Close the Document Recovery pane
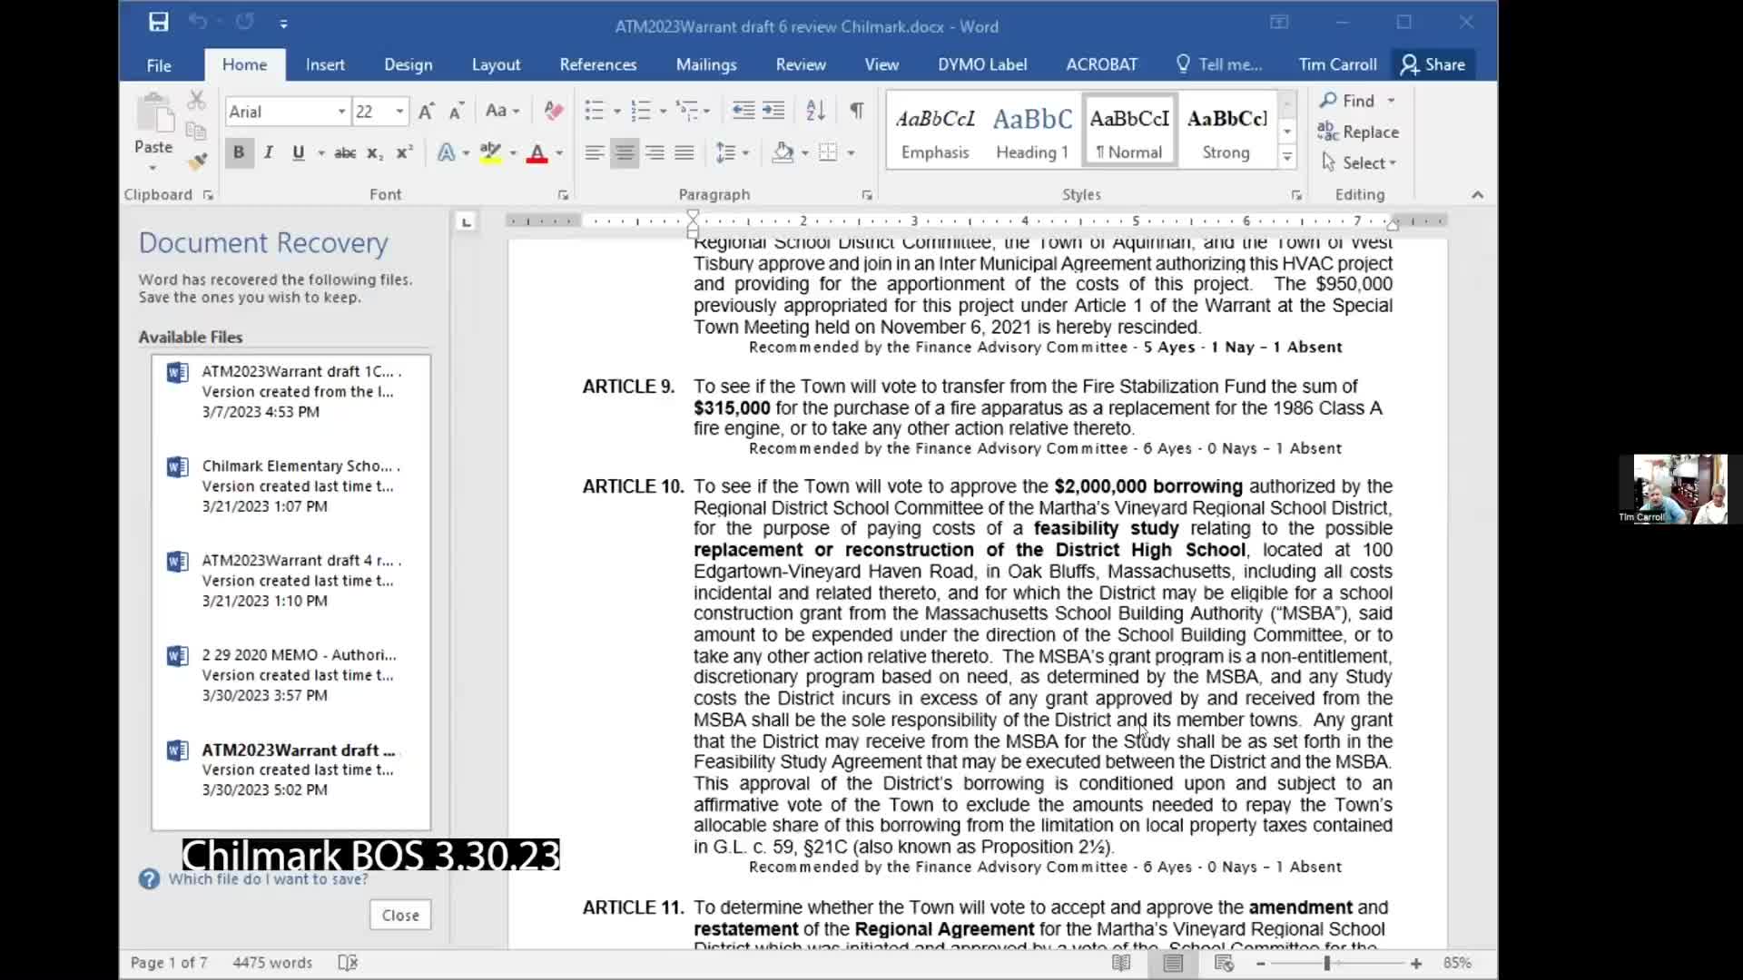 coord(400,916)
